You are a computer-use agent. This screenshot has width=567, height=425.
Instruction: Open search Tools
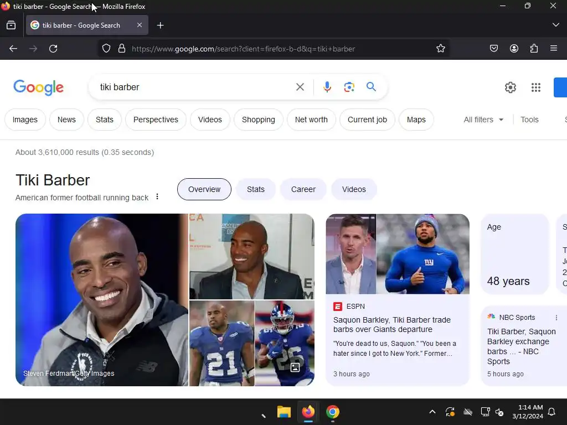click(529, 120)
